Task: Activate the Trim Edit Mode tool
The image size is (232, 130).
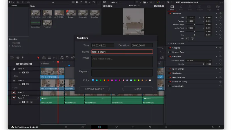Action: point(44,57)
